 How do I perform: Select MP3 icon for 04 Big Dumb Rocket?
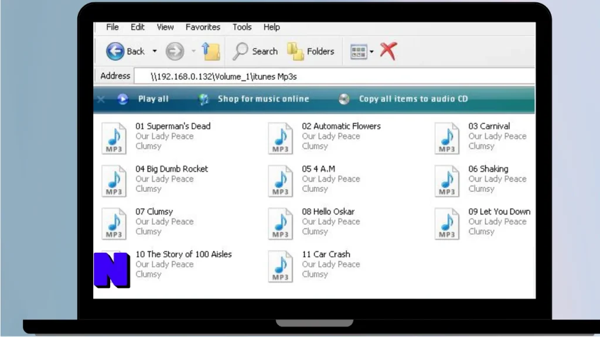(114, 181)
